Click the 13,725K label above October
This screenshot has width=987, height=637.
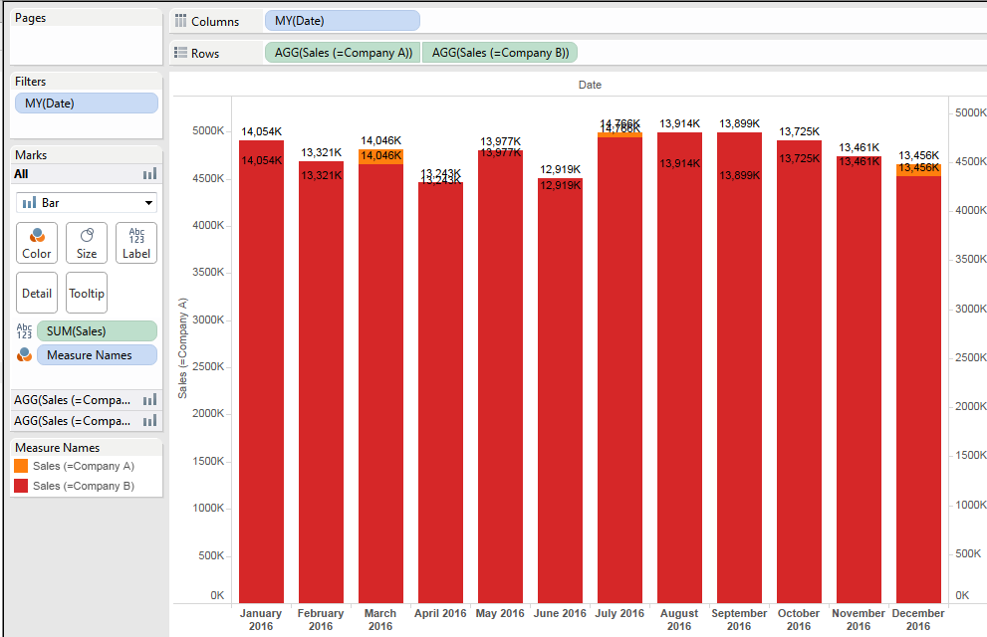800,131
